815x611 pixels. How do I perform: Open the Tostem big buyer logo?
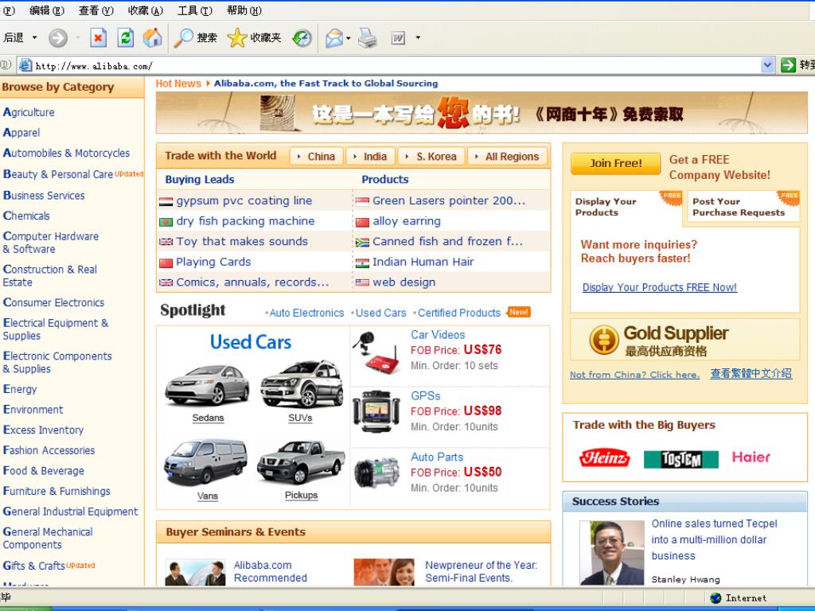[x=681, y=459]
